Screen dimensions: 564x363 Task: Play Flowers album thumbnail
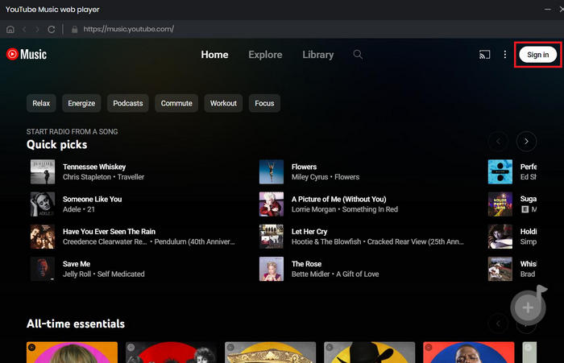[272, 171]
